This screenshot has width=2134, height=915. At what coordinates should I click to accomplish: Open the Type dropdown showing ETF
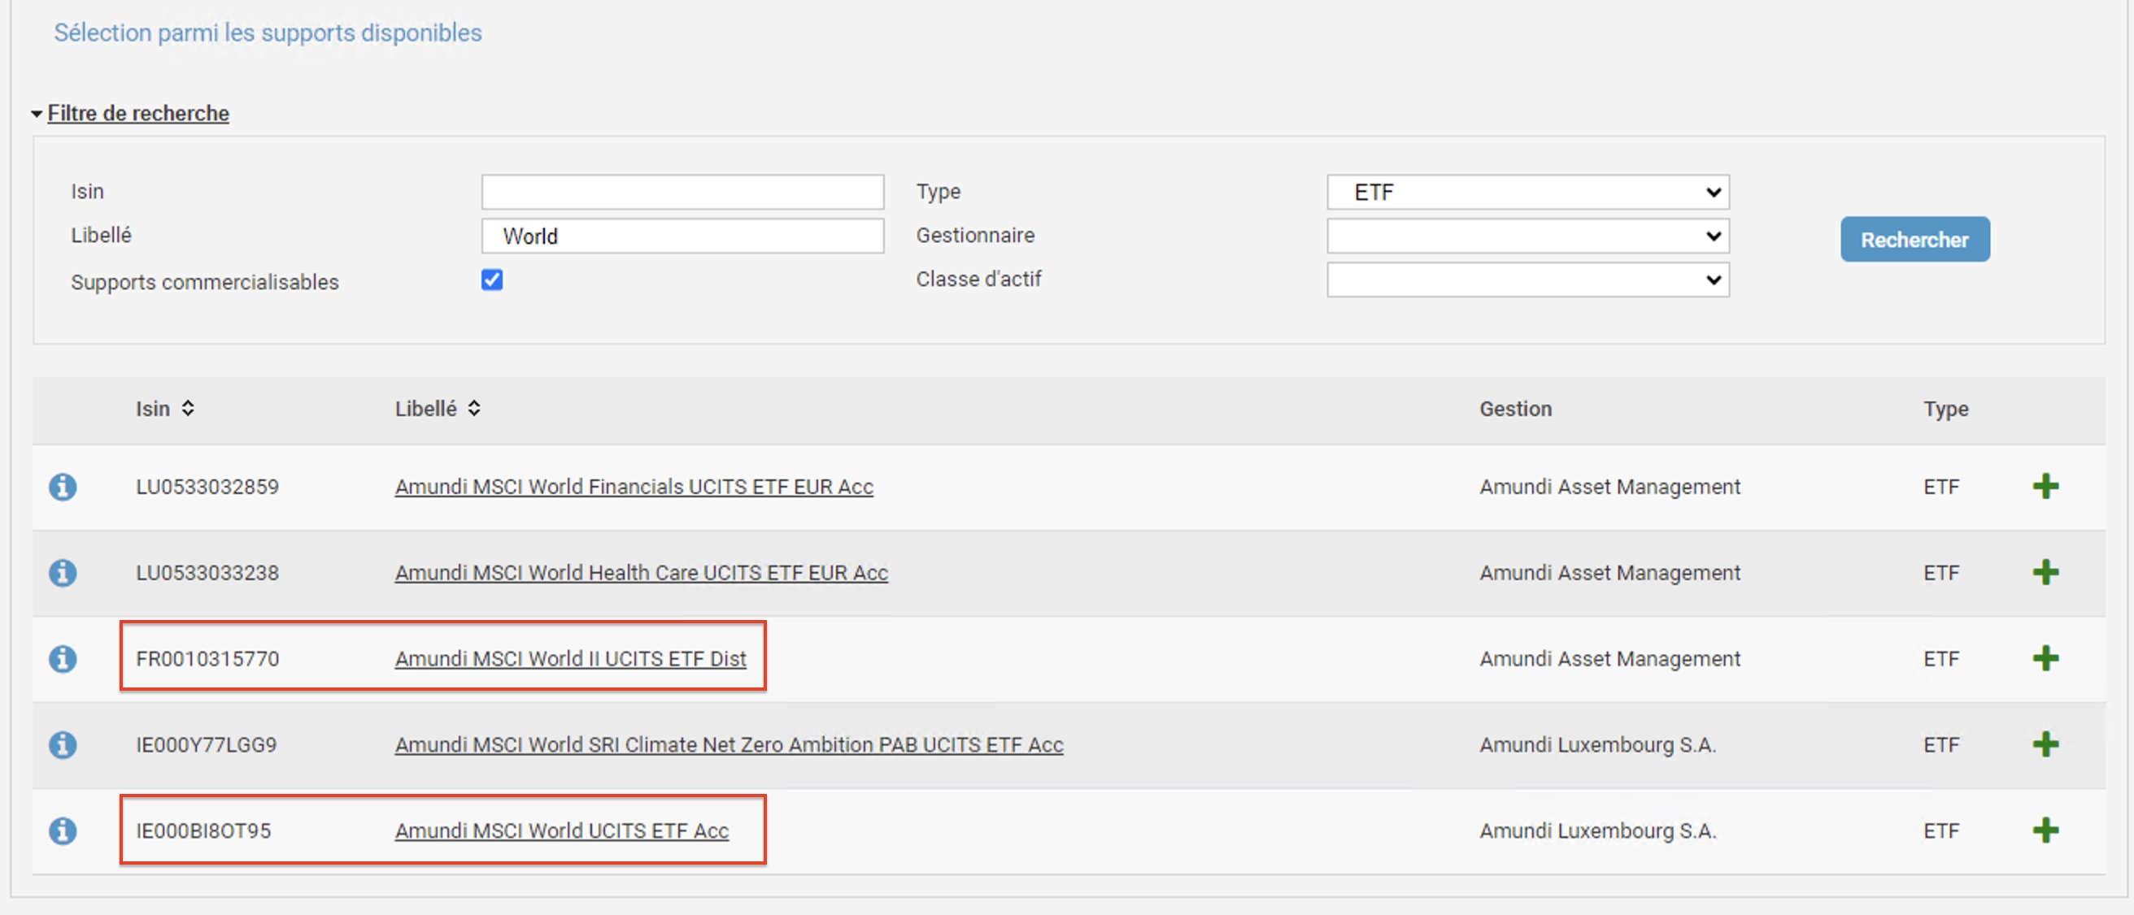click(x=1526, y=192)
